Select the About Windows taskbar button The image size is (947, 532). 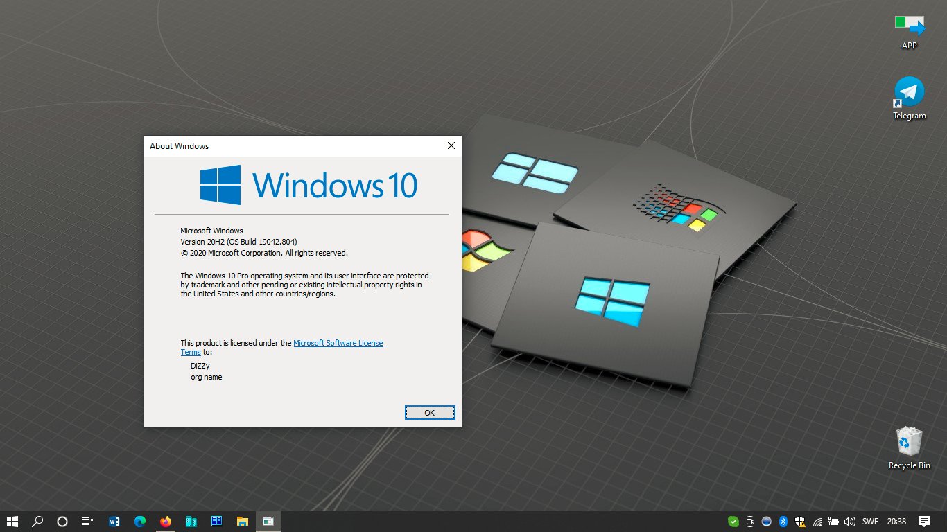(x=268, y=522)
